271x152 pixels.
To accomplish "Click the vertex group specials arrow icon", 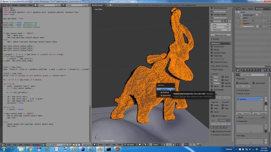I will click(266, 103).
